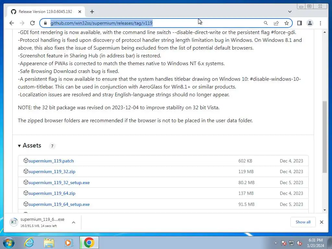Click the 91.5 MB size text

pos(246,204)
